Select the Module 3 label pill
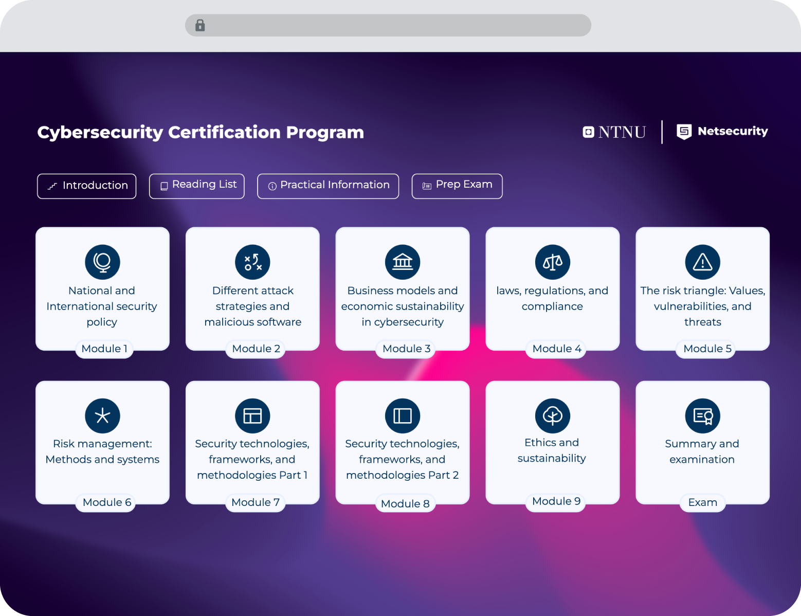Screen dimensions: 801x616 click(406, 349)
